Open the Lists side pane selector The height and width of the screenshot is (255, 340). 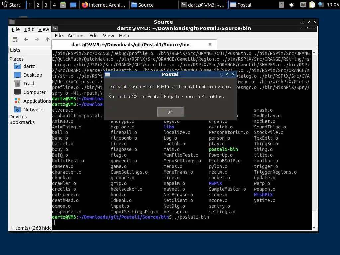coord(30,50)
